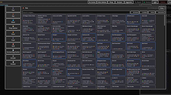Click the Repair wrench button

(138, 2)
